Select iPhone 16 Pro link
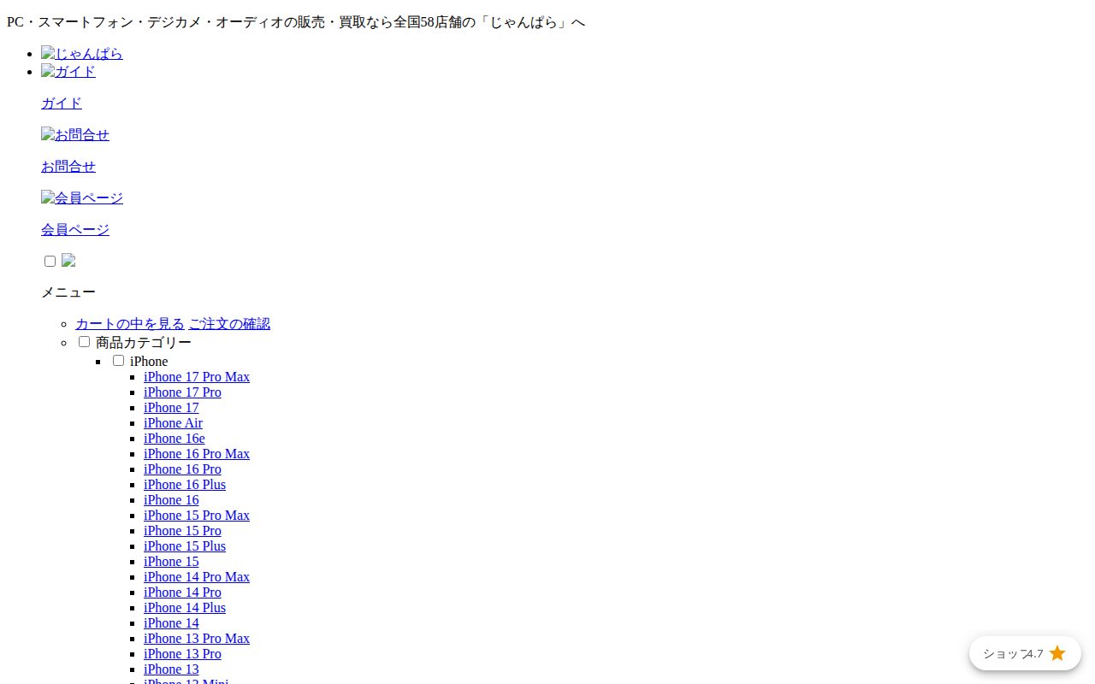 182,469
